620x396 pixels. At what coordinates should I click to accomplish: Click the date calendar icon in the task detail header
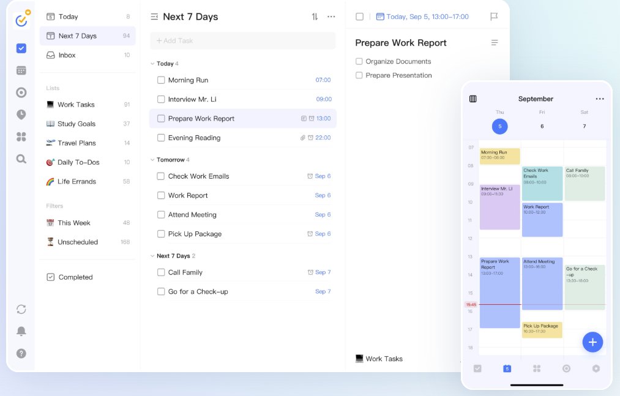pyautogui.click(x=380, y=17)
